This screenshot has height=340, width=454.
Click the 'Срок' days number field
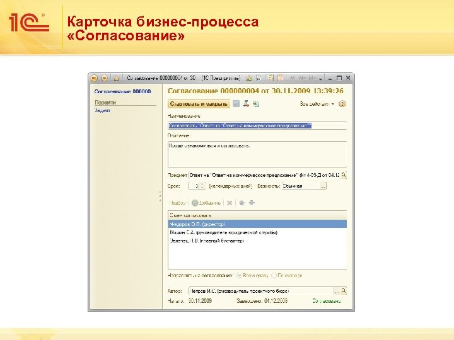[194, 186]
